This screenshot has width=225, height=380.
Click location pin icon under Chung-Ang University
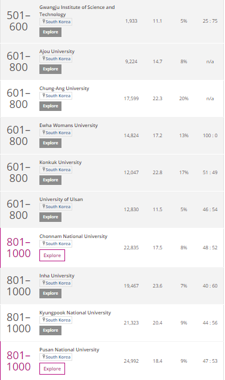[x=44, y=95]
